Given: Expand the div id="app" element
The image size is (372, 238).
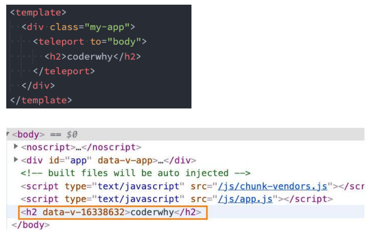Looking at the screenshot, I should click(16, 160).
